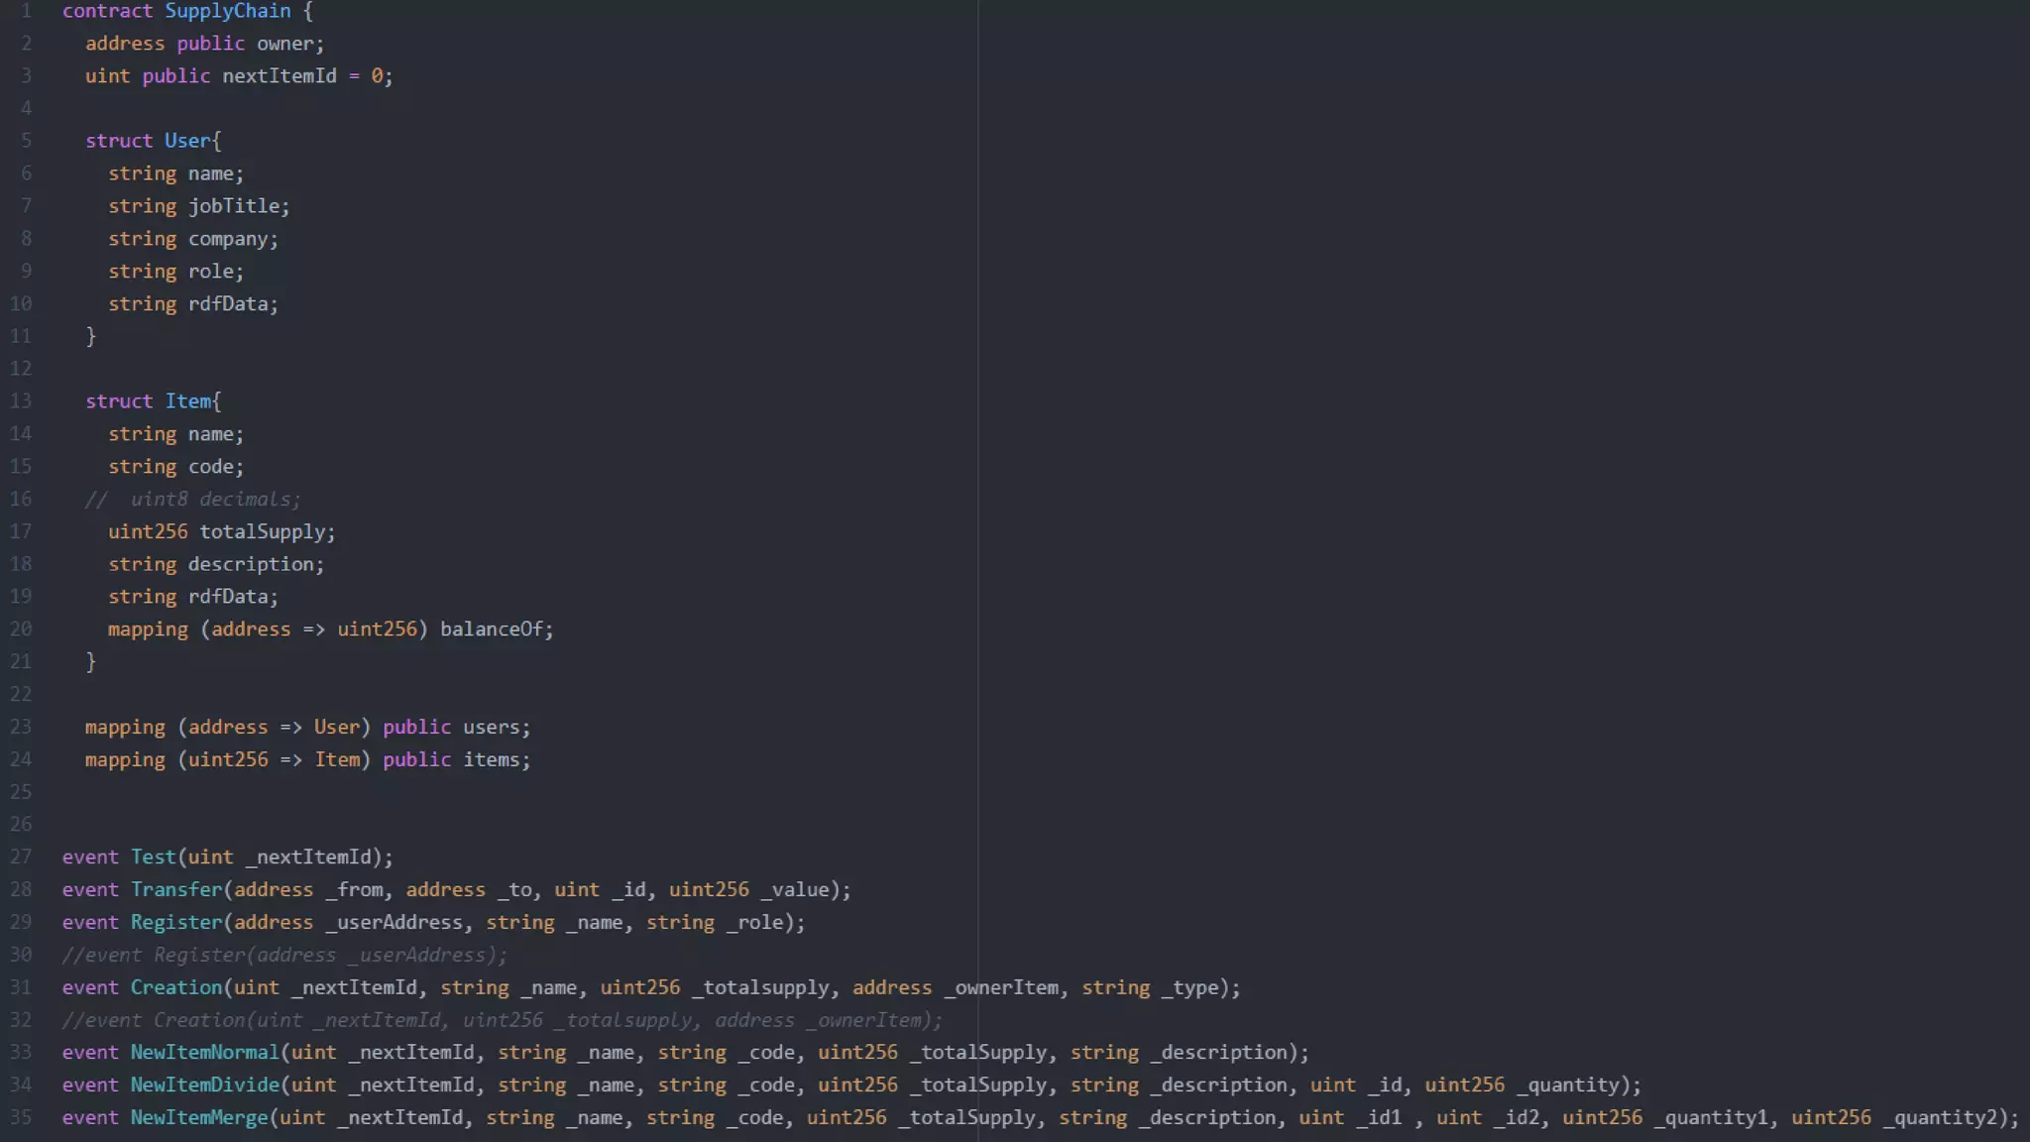Click line number 35 in the gutter
This screenshot has height=1142, width=2030.
pyautogui.click(x=21, y=1118)
